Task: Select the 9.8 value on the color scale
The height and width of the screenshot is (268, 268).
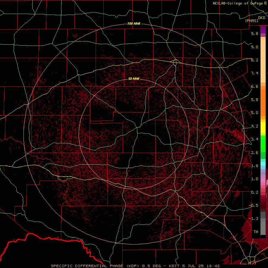Action: (x=255, y=33)
